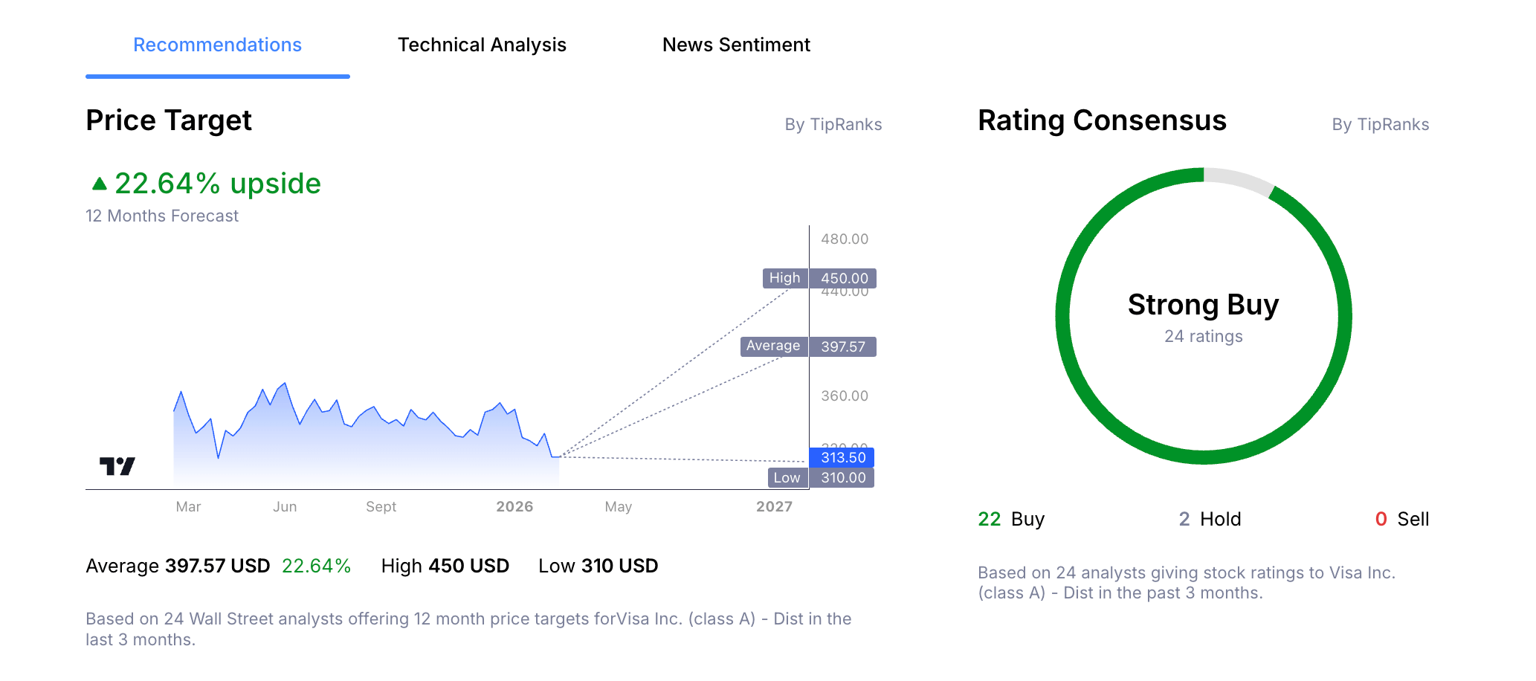This screenshot has height=681, width=1536.
Task: Switch to the Technical Analysis tab
Action: 483,45
